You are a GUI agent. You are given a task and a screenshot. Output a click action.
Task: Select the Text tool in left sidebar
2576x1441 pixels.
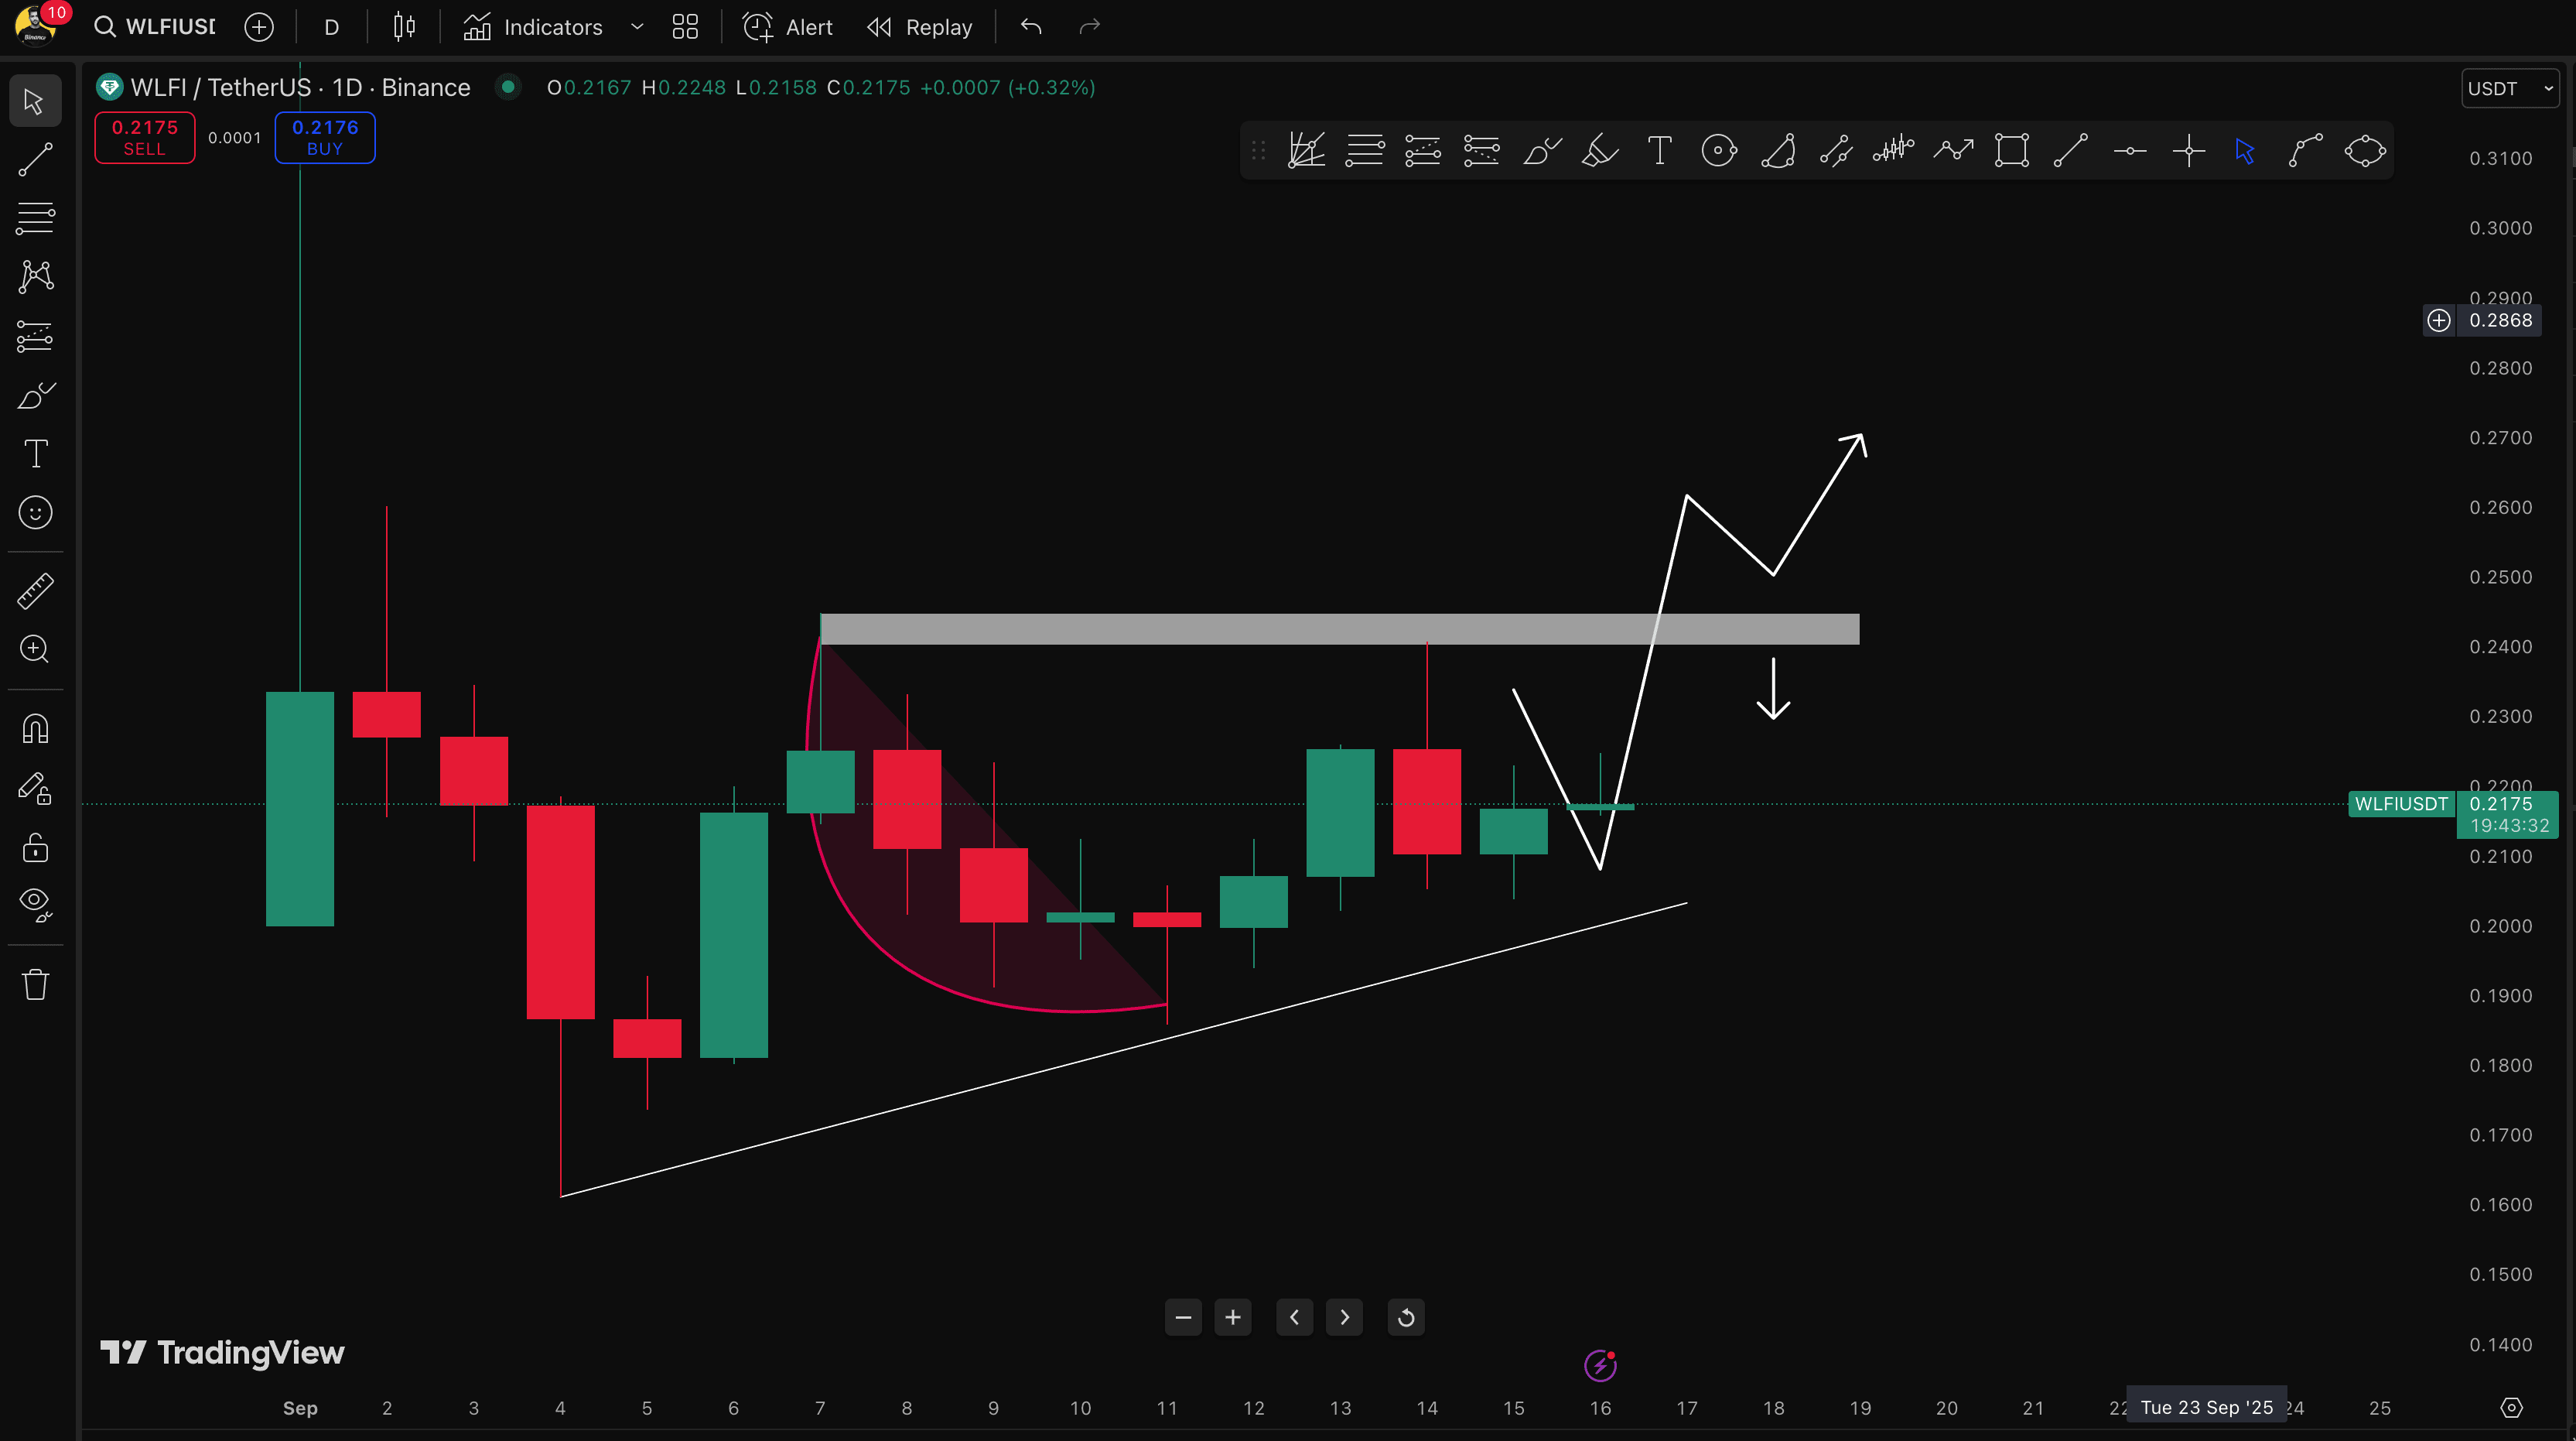click(35, 454)
